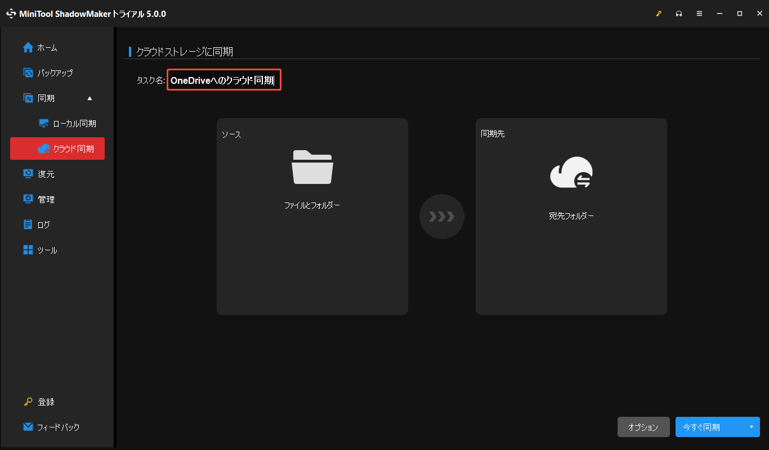Open the license key icon in title bar
Viewport: 769px width, 450px height.
coord(659,13)
